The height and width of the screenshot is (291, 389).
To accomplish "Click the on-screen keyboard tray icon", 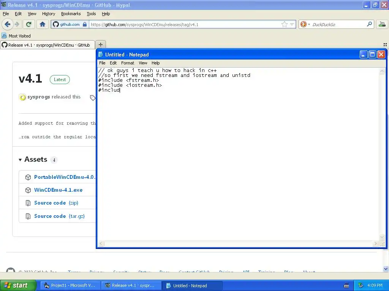I will click(x=346, y=286).
